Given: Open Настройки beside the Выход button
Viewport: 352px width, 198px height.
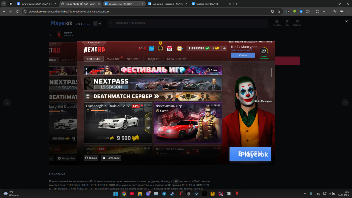Looking at the screenshot, I should 111,158.
